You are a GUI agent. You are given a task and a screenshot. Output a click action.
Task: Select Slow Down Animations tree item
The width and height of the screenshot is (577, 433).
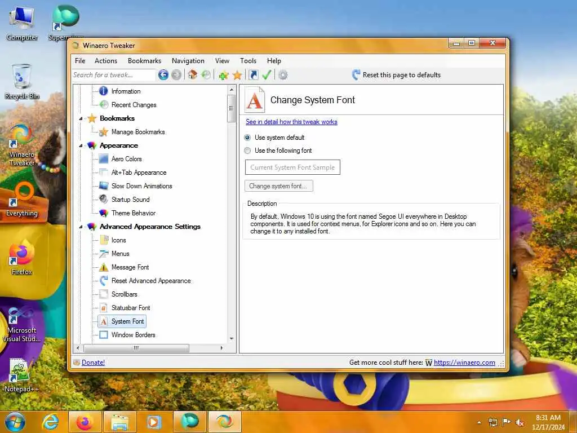[141, 186]
